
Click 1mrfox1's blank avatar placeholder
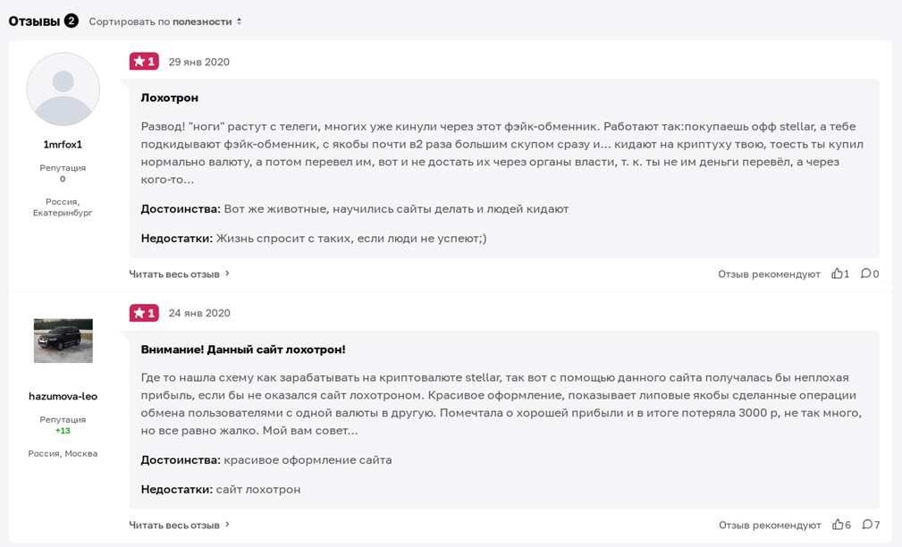click(x=63, y=88)
